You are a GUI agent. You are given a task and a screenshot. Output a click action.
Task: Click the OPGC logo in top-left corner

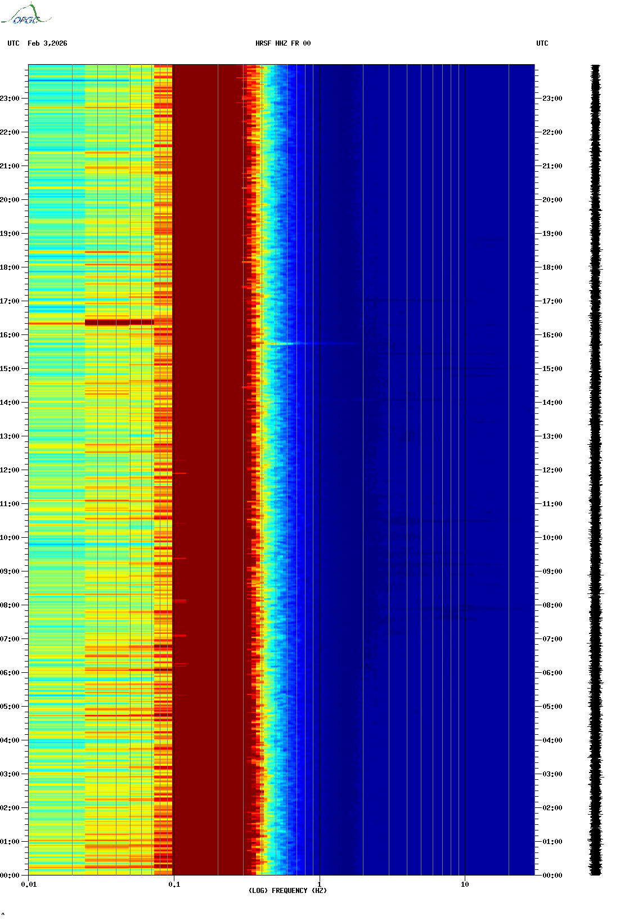point(25,15)
